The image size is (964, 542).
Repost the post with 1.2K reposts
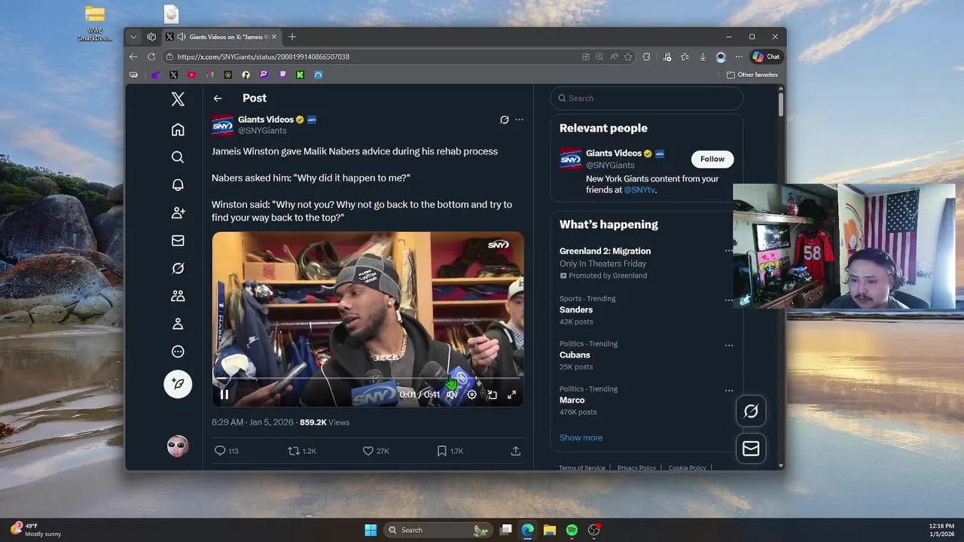click(302, 451)
